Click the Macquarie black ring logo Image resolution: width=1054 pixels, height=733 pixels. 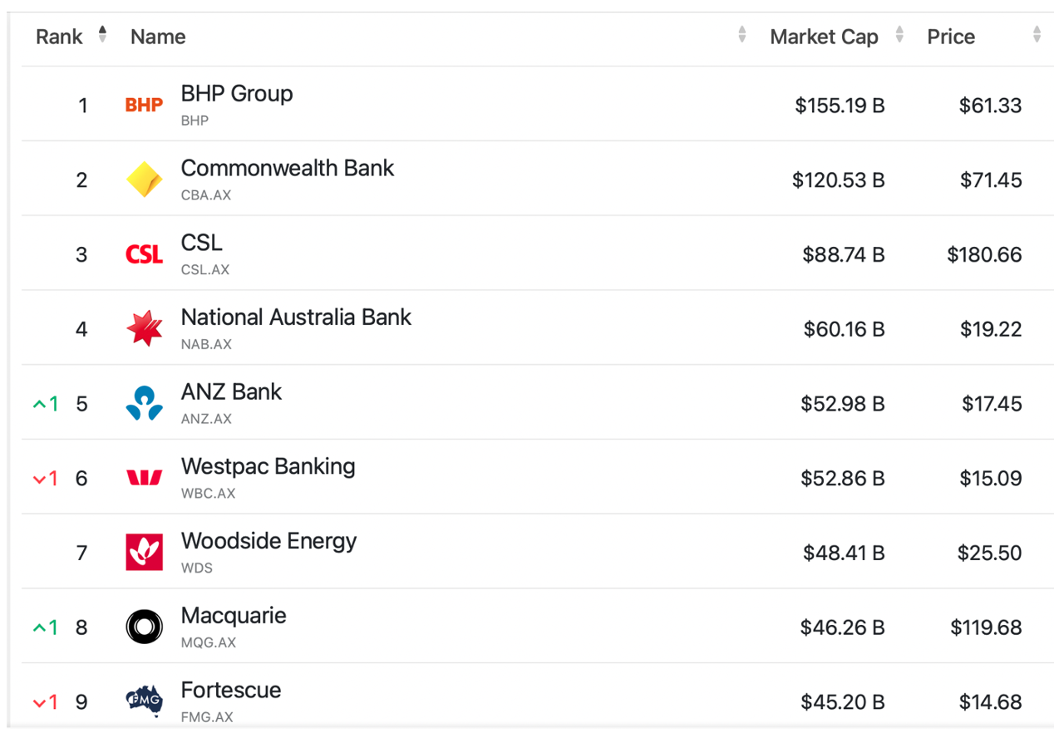click(x=144, y=627)
